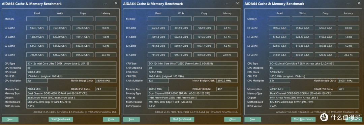Select the L1 write value 562.58 GB/s
Image resolution: width=364 pixels, height=125 pixels.
[x=181, y=37]
